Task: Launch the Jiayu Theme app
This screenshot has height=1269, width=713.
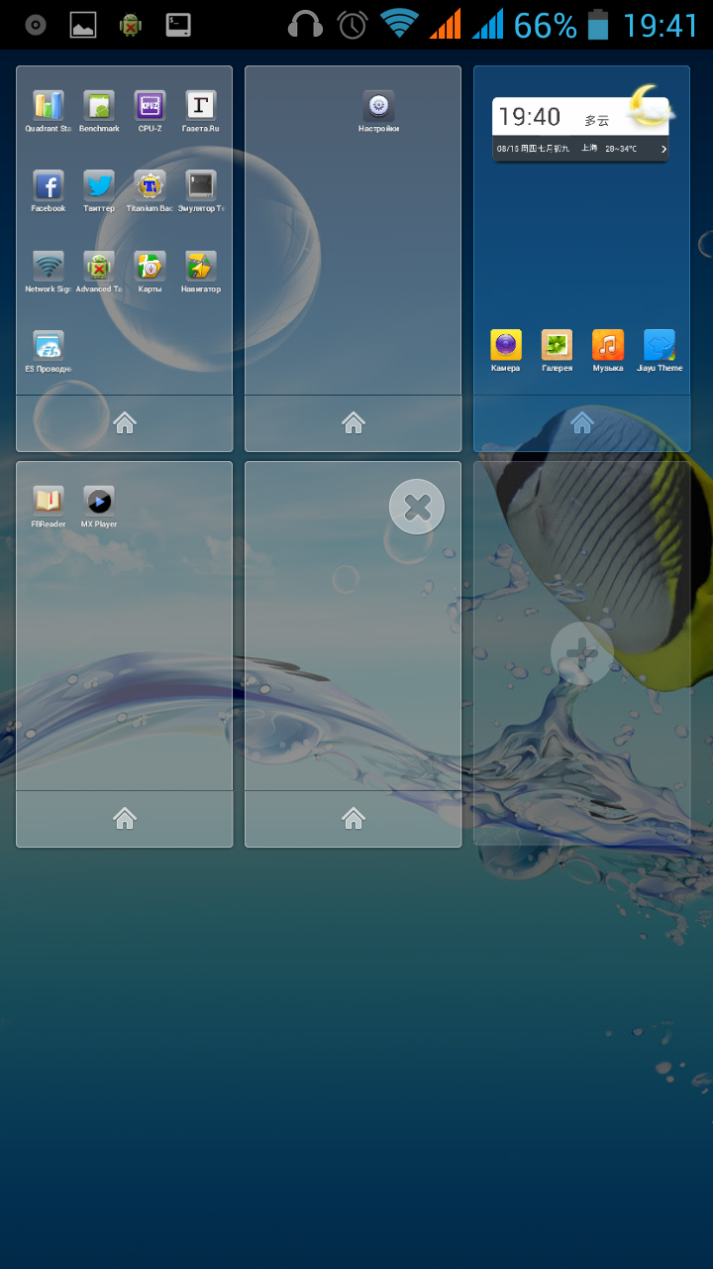Action: 660,345
